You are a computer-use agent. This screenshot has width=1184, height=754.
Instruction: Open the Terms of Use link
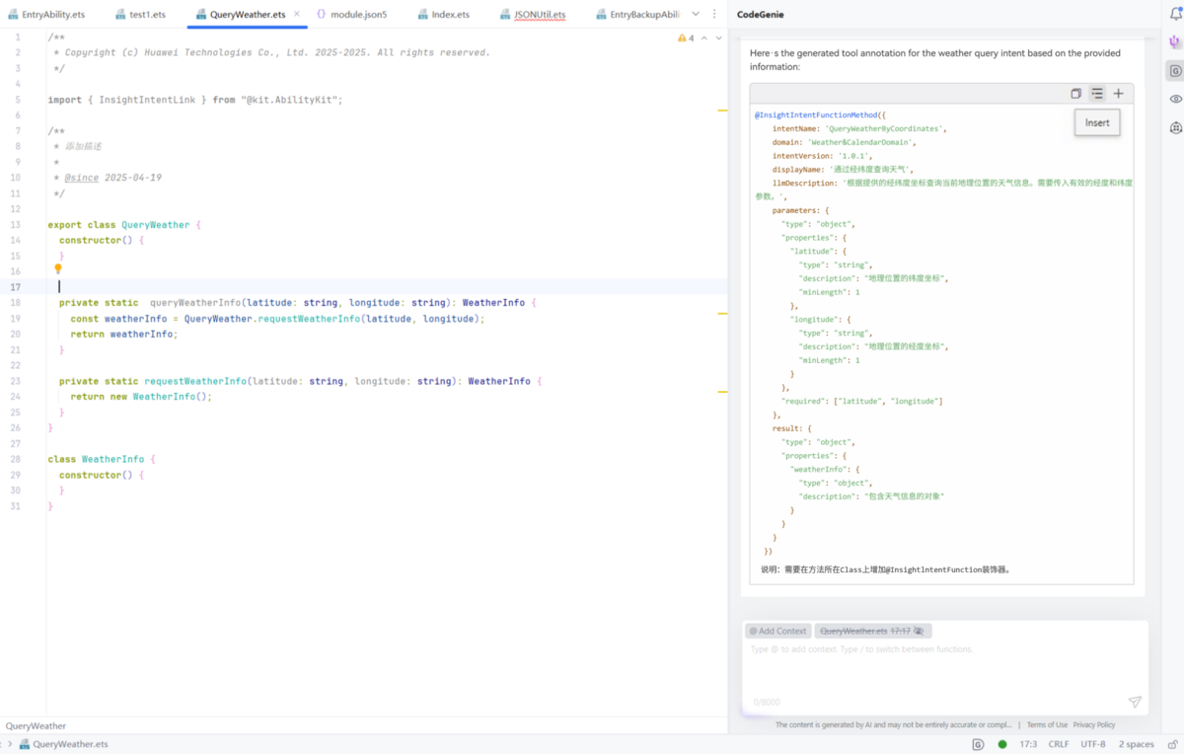click(1047, 724)
